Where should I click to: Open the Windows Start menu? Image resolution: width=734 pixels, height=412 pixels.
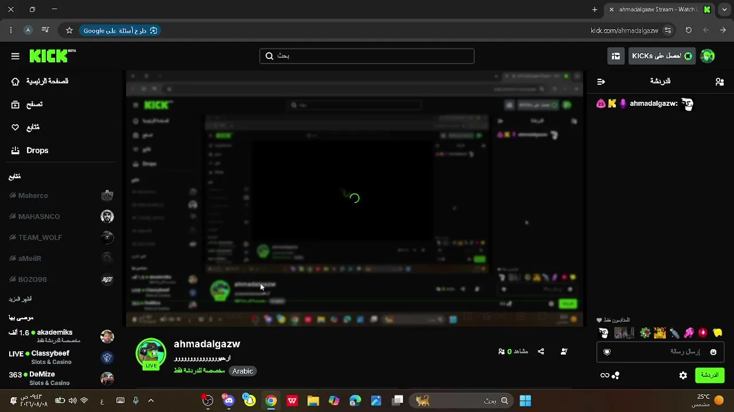pyautogui.click(x=525, y=401)
